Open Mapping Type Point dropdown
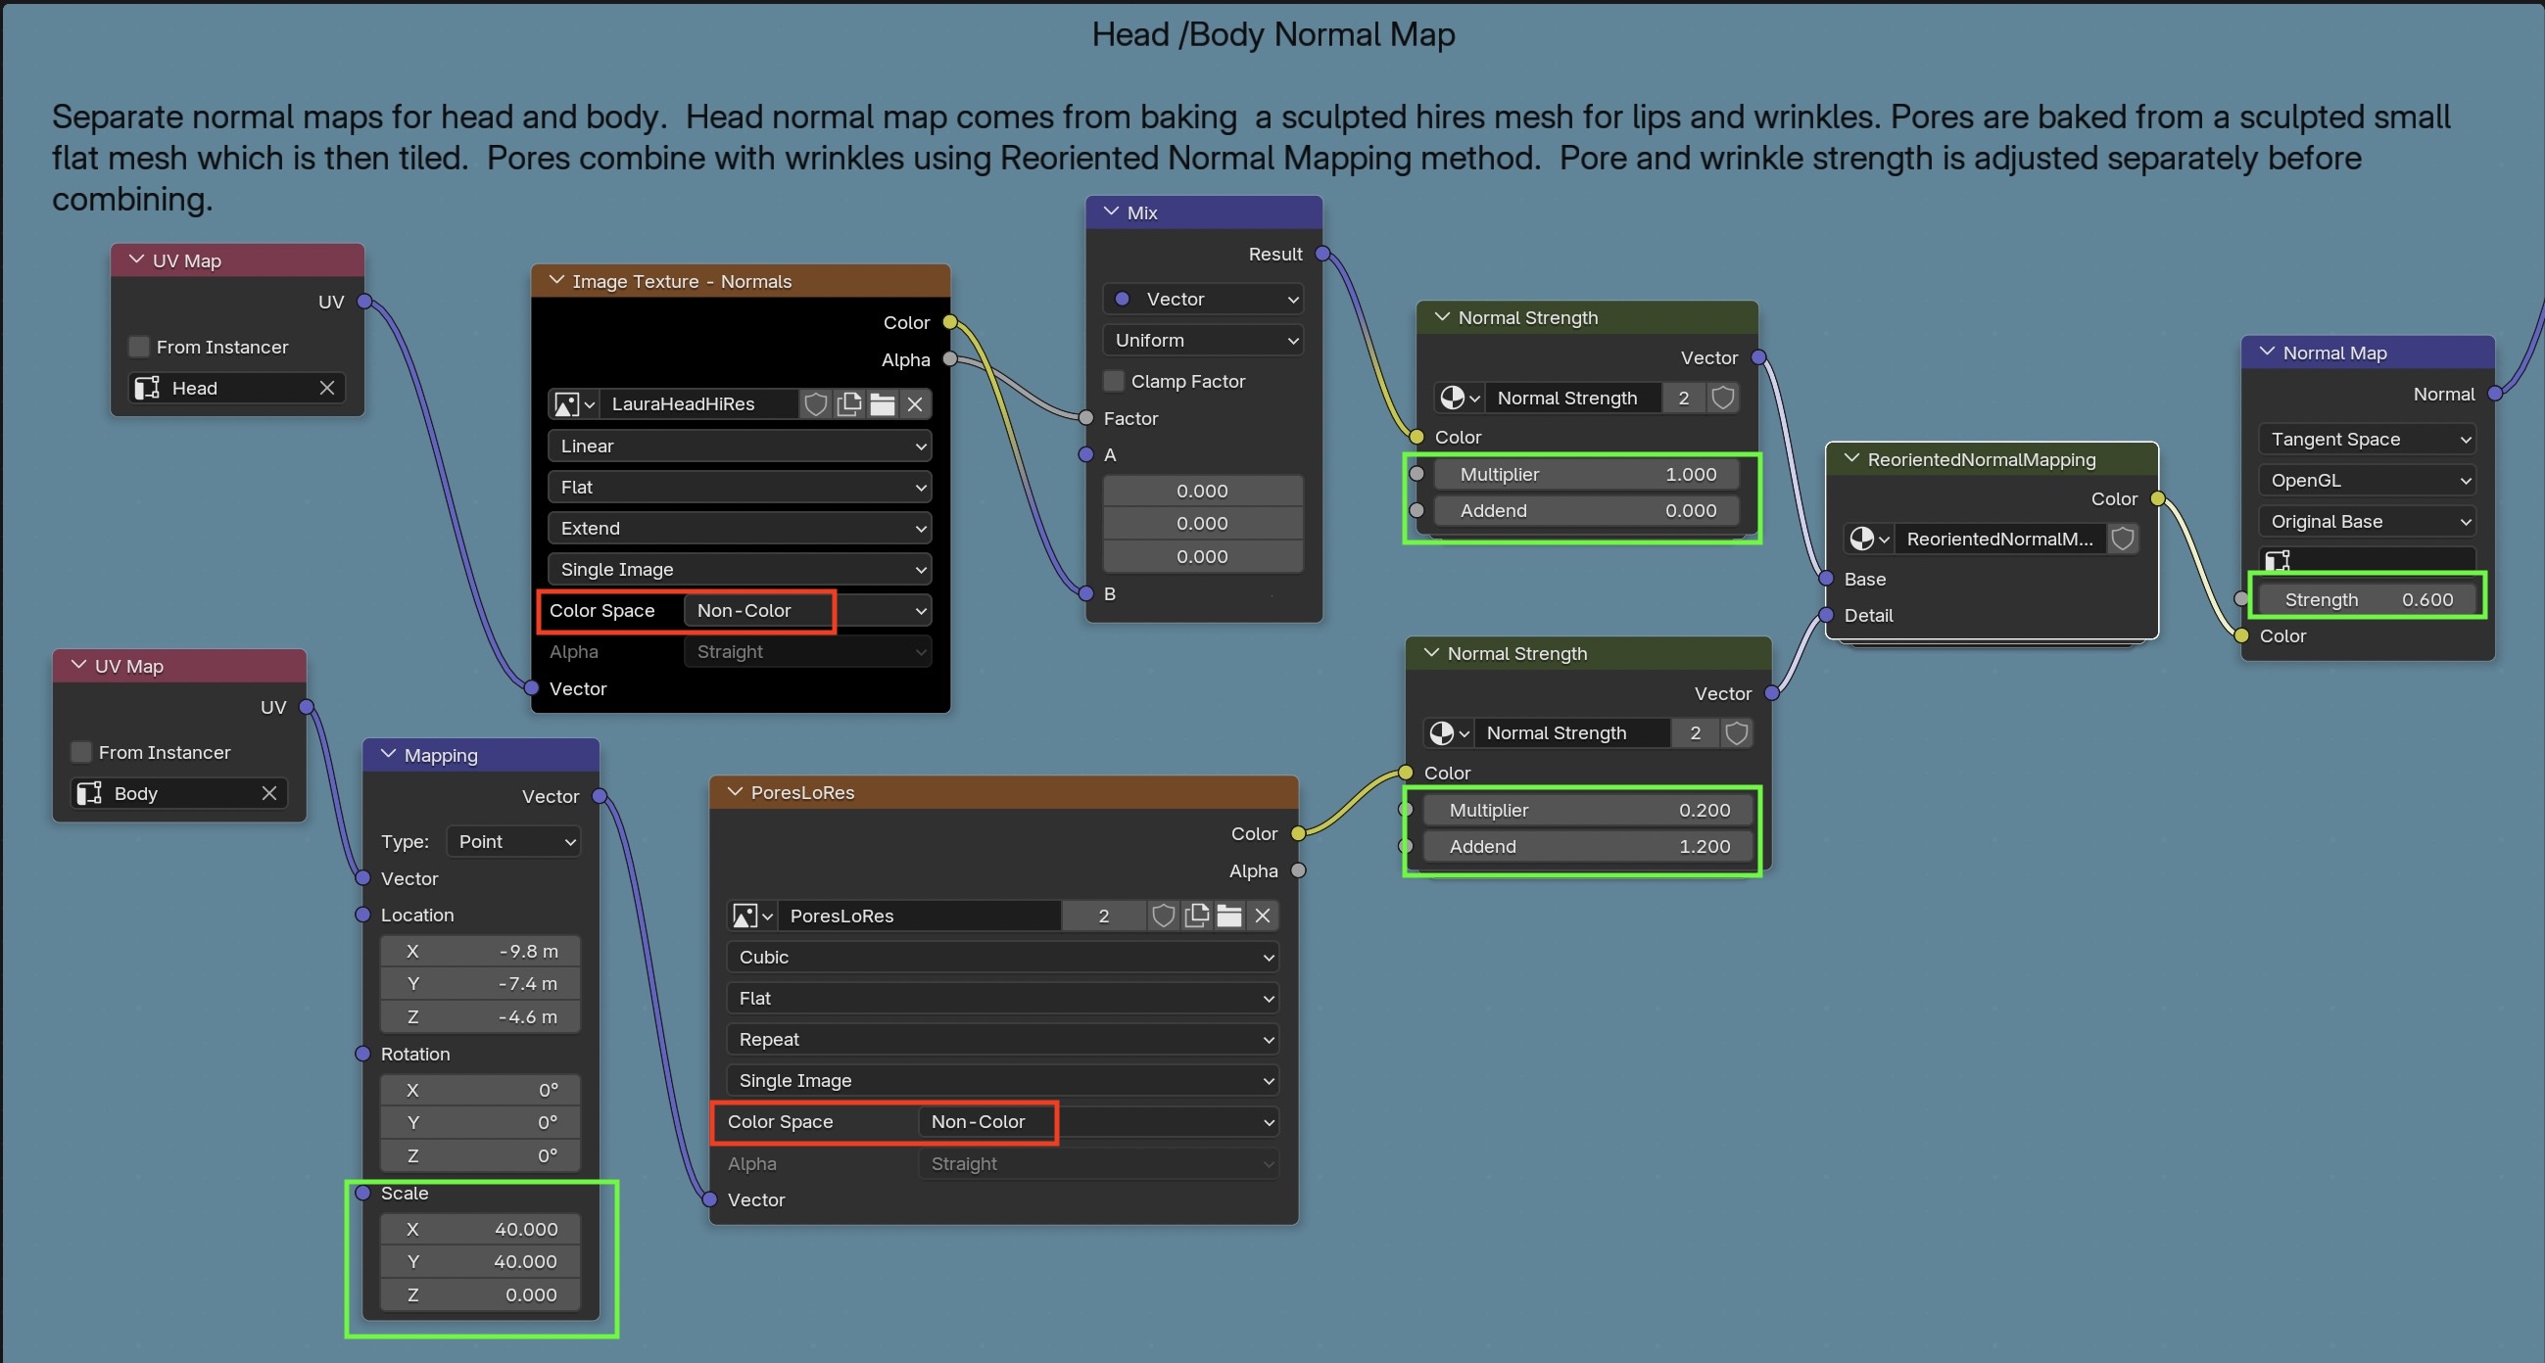This screenshot has width=2545, height=1363. tap(512, 841)
